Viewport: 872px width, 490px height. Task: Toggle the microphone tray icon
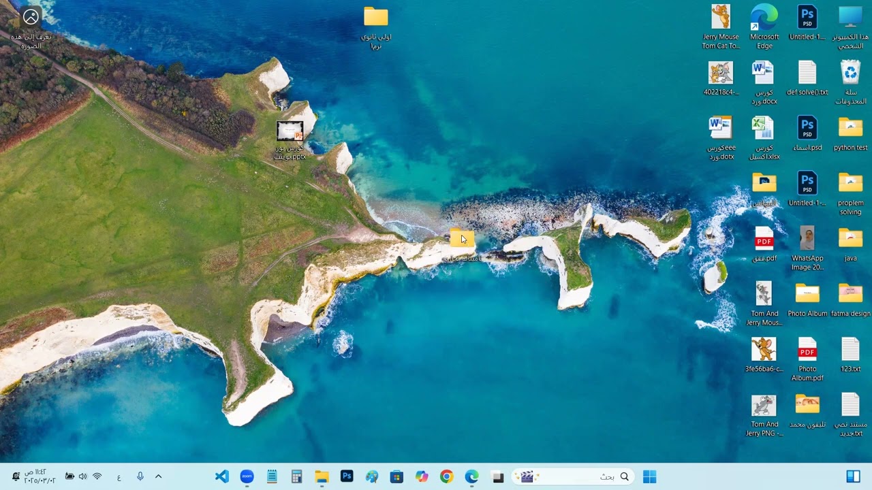(x=140, y=477)
